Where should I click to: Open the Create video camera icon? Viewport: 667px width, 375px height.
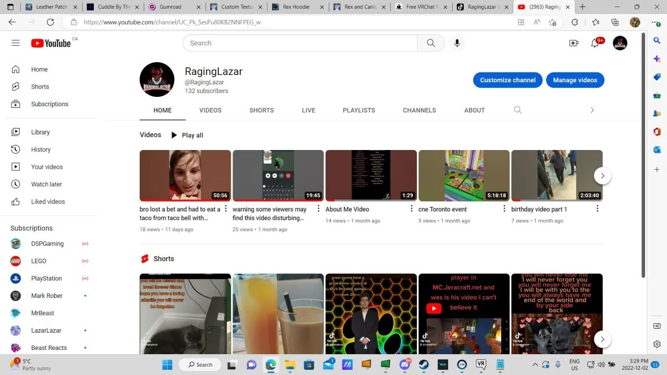pyautogui.click(x=574, y=43)
